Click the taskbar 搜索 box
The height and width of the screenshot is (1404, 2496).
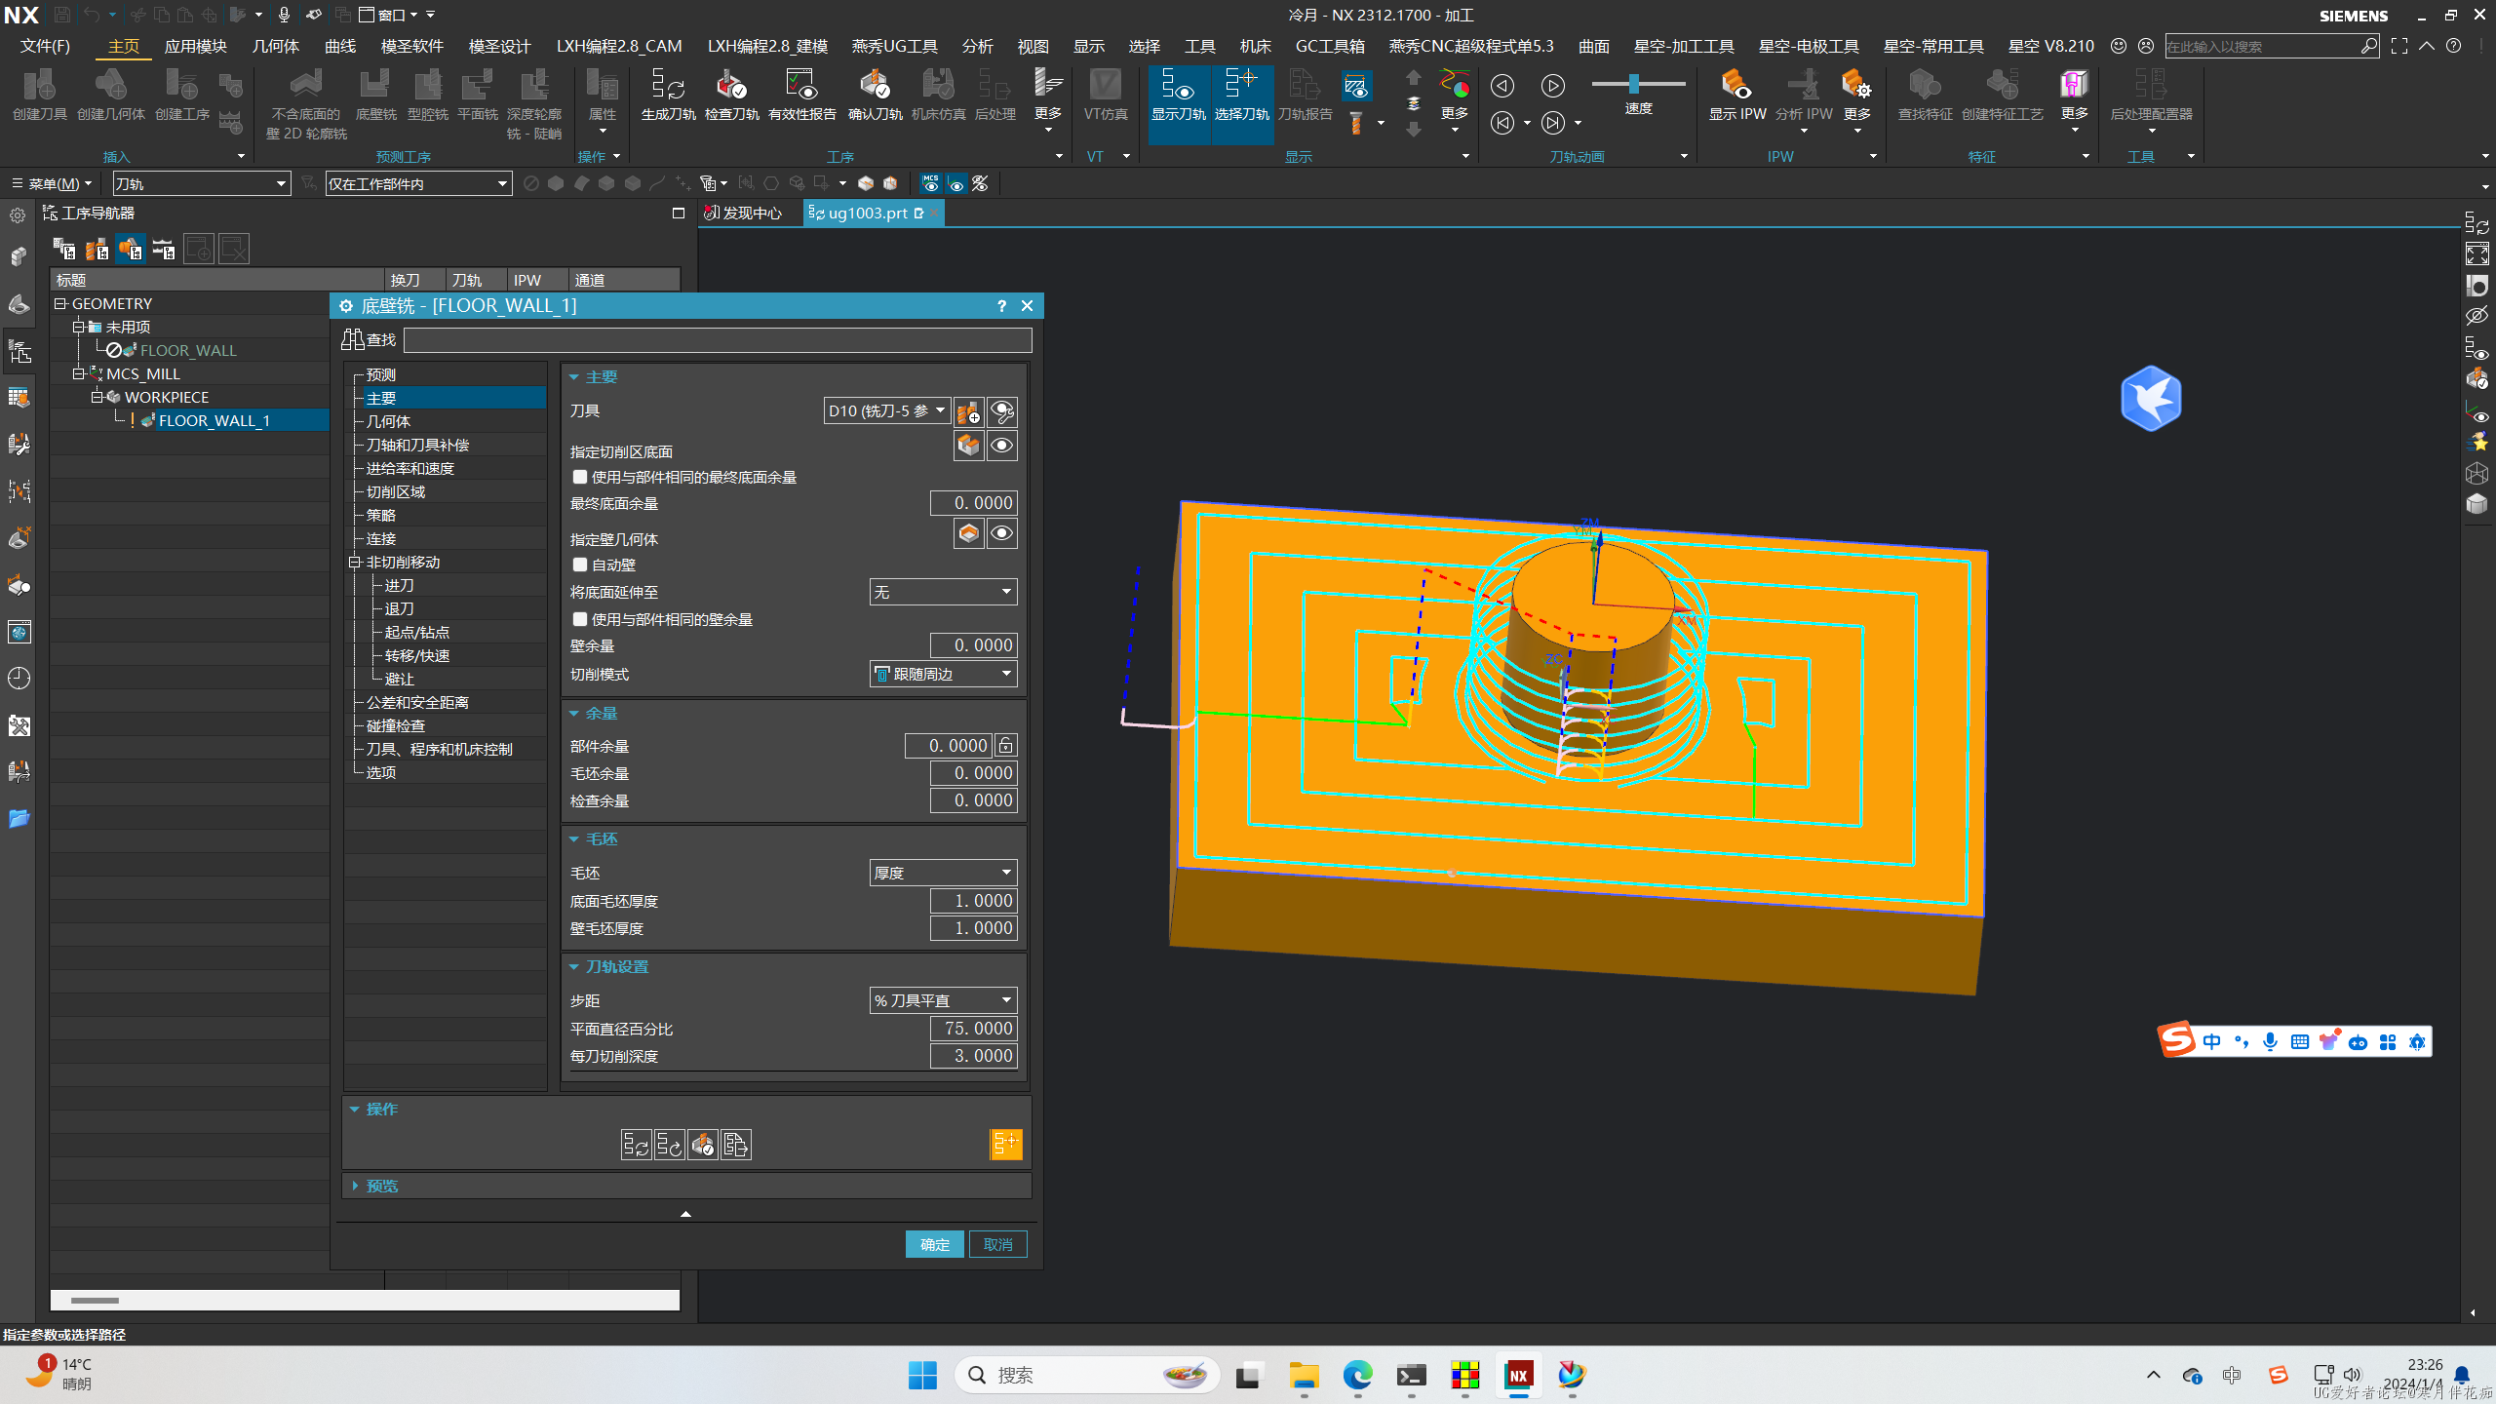pos(1086,1375)
